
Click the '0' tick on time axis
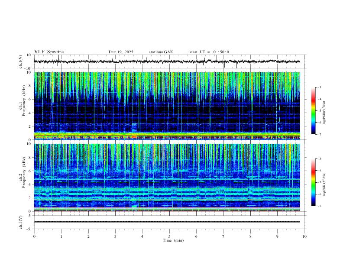click(34, 236)
